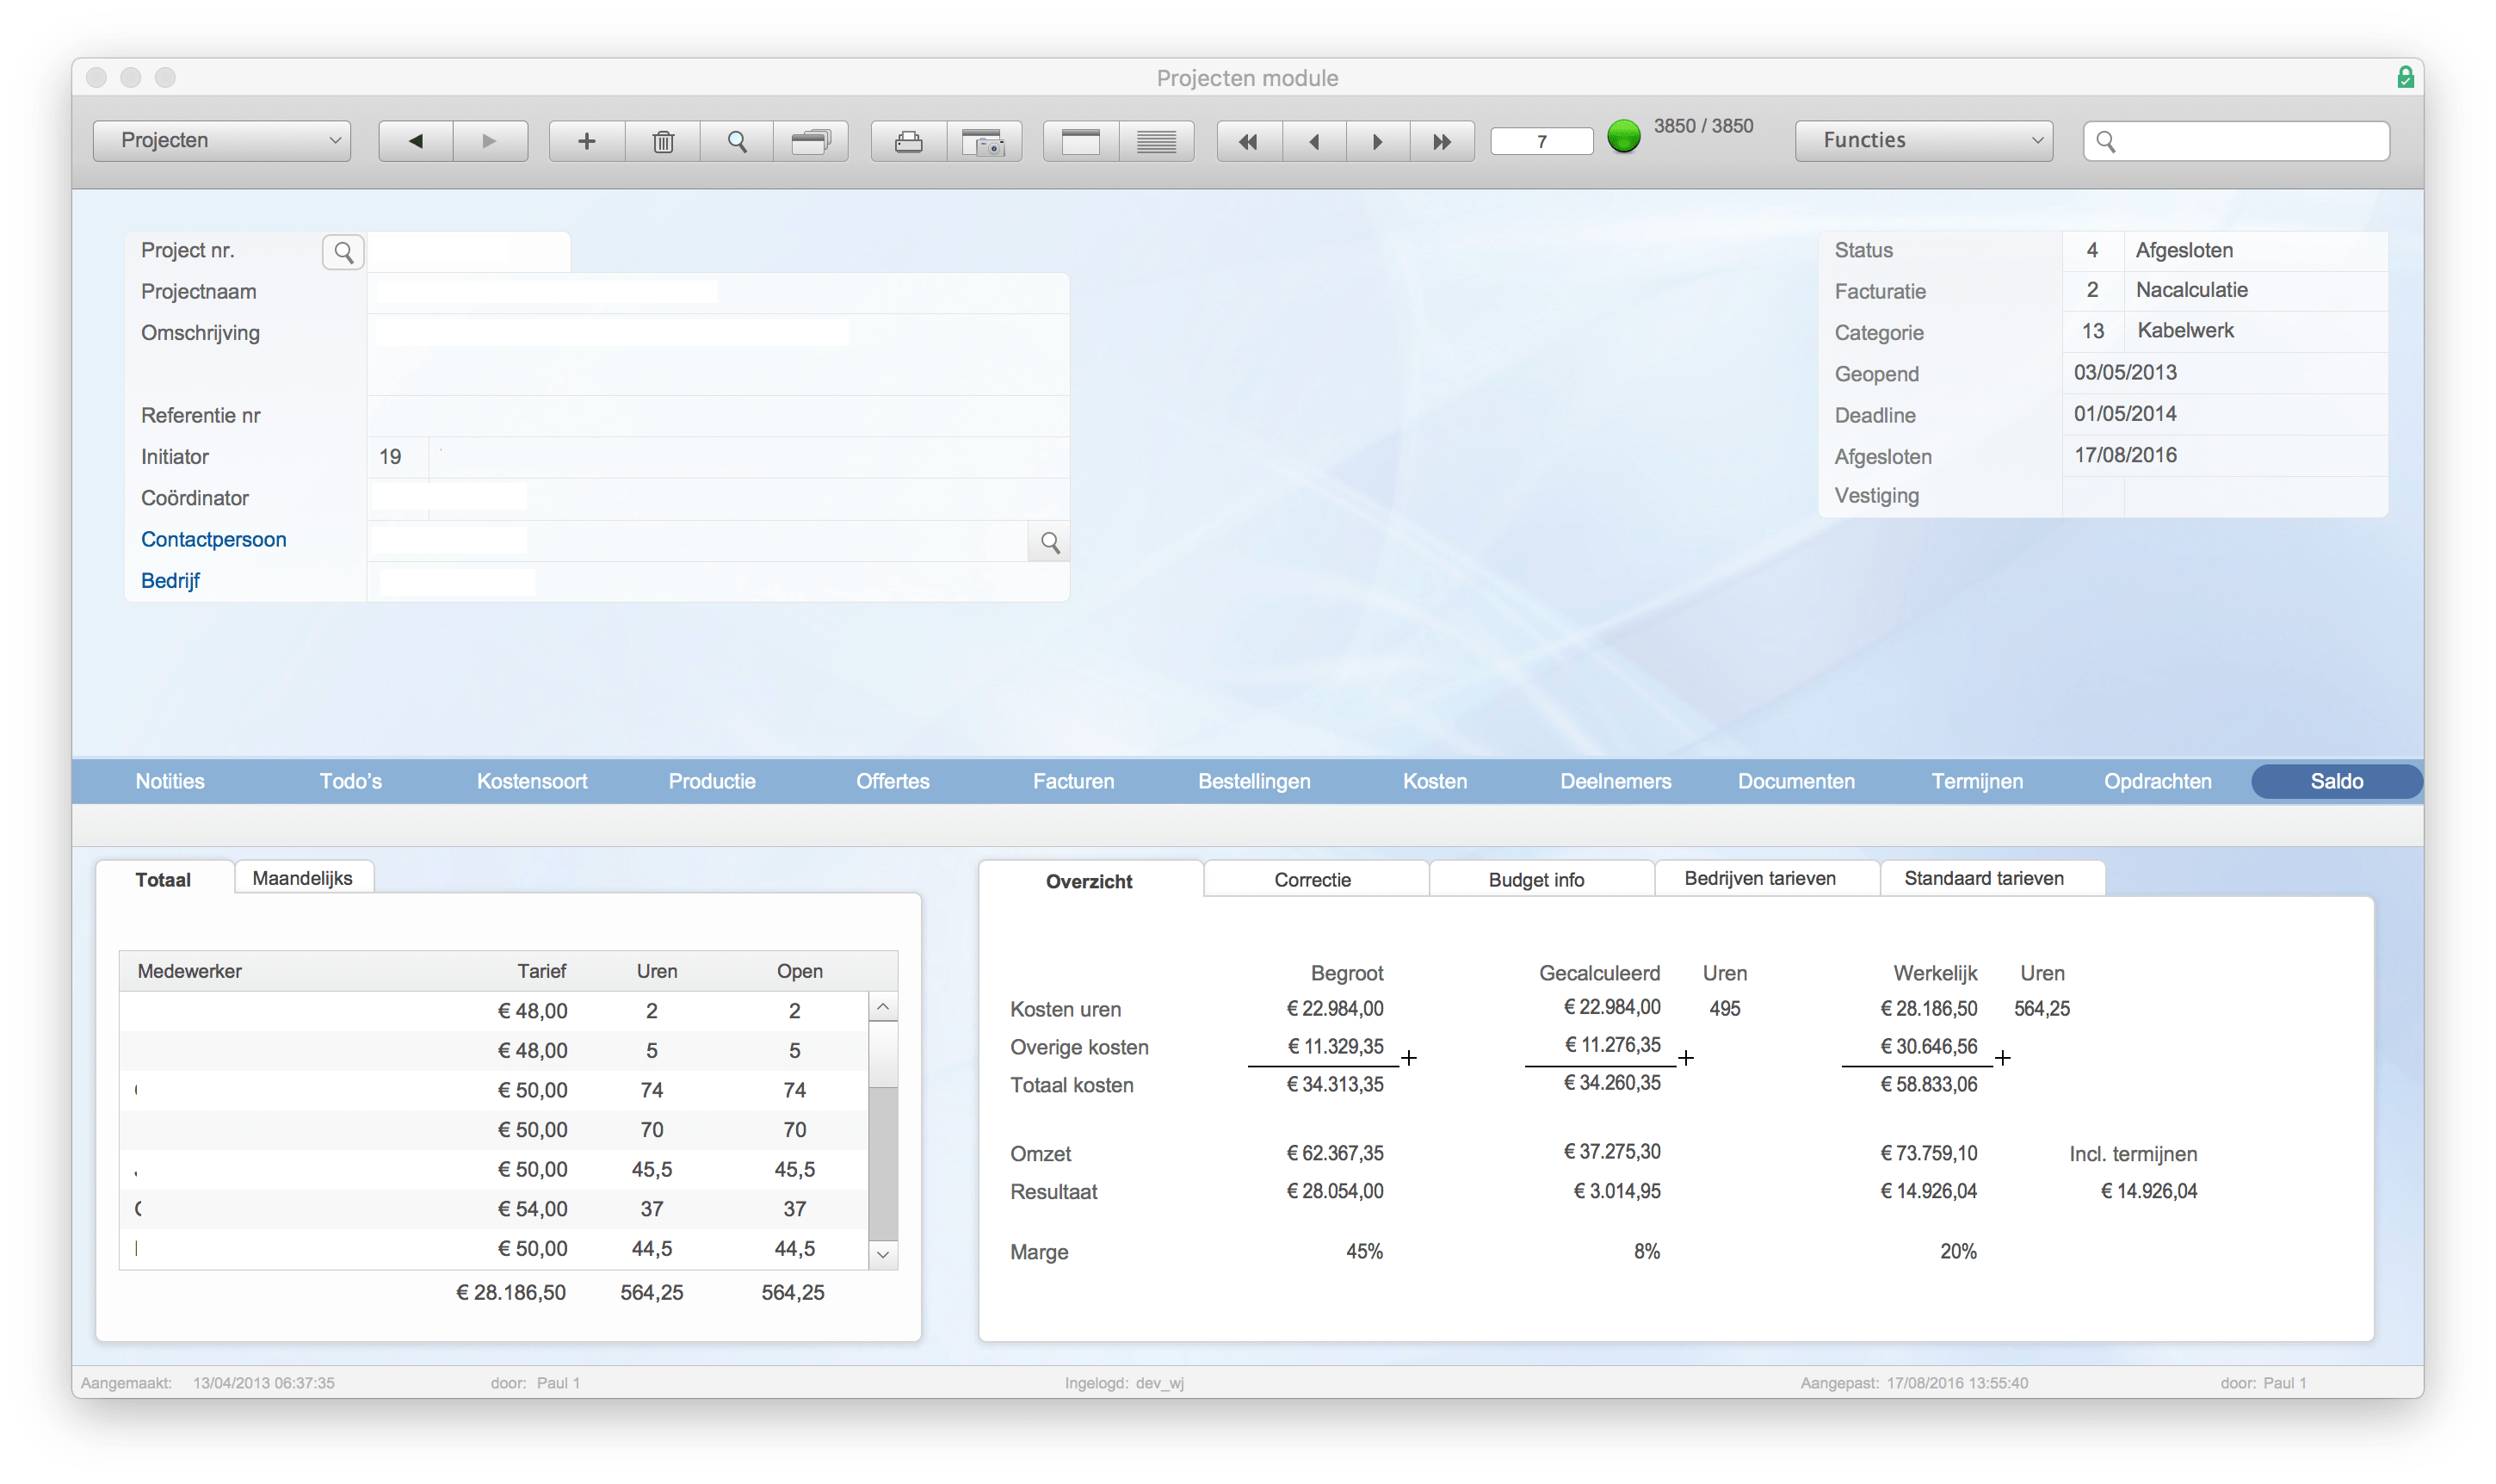
Task: Delete record with the trash icon
Action: pyautogui.click(x=663, y=141)
